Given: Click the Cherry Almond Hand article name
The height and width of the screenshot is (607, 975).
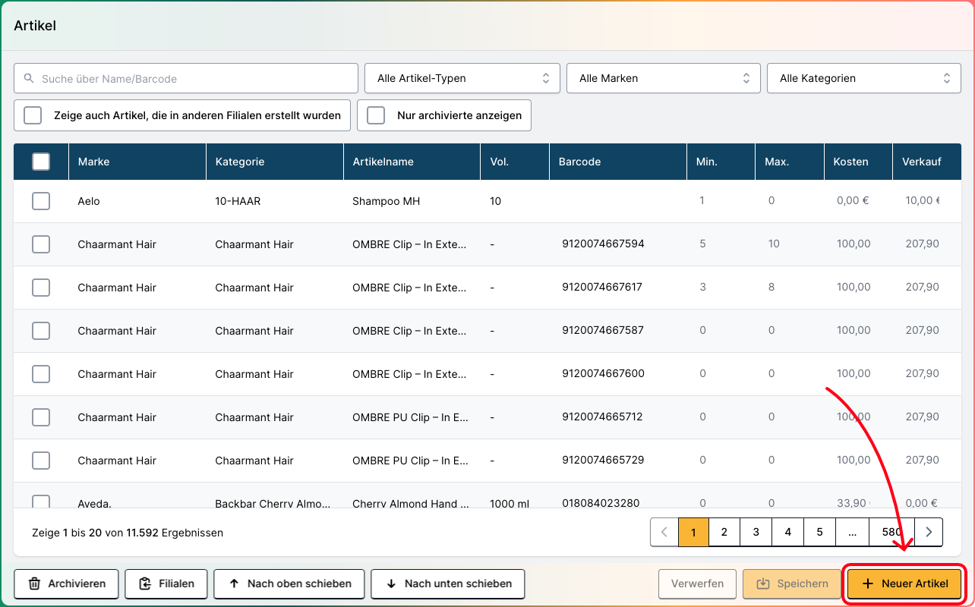Looking at the screenshot, I should (410, 503).
